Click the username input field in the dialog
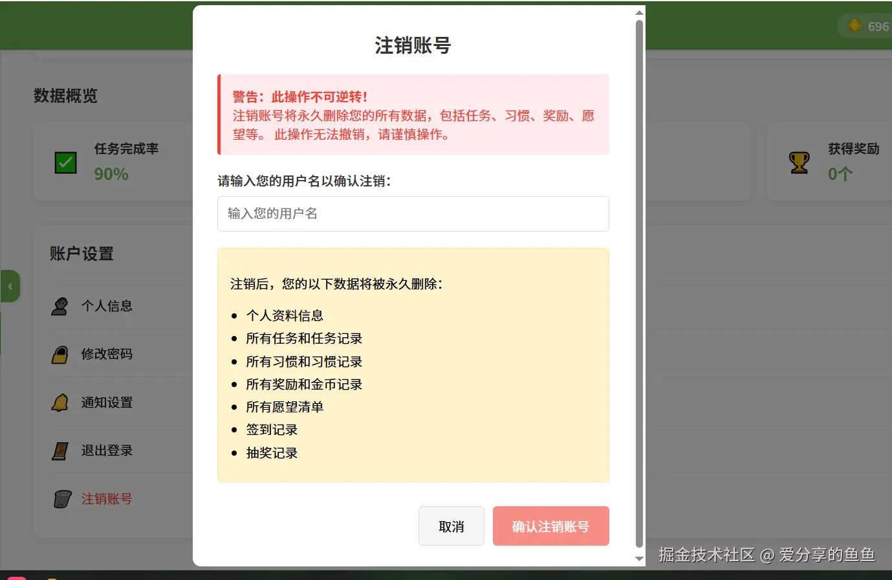This screenshot has width=892, height=580. (x=413, y=214)
